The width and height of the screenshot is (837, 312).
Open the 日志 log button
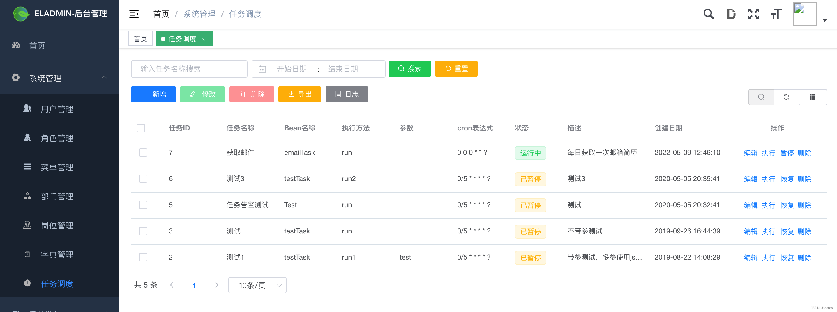[x=347, y=94]
